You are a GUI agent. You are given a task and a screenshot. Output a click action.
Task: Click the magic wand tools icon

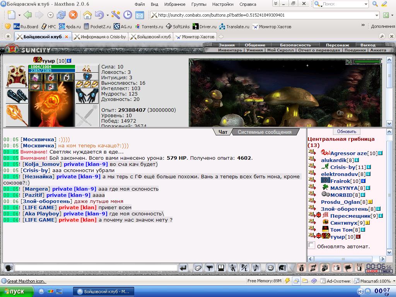click(115, 15)
